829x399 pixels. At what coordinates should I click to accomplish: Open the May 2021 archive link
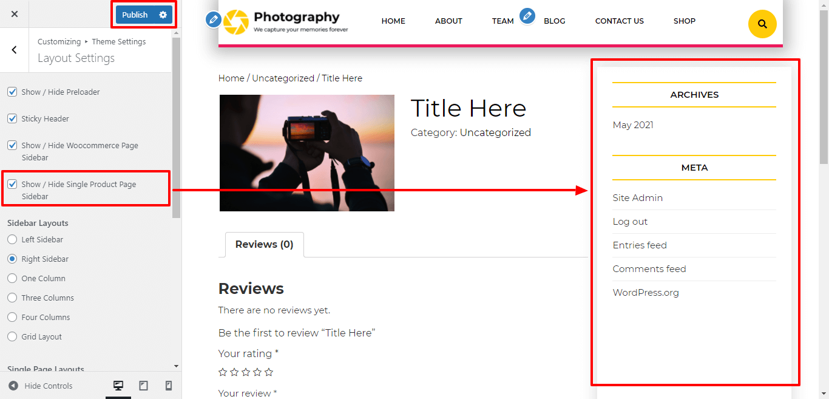[633, 125]
